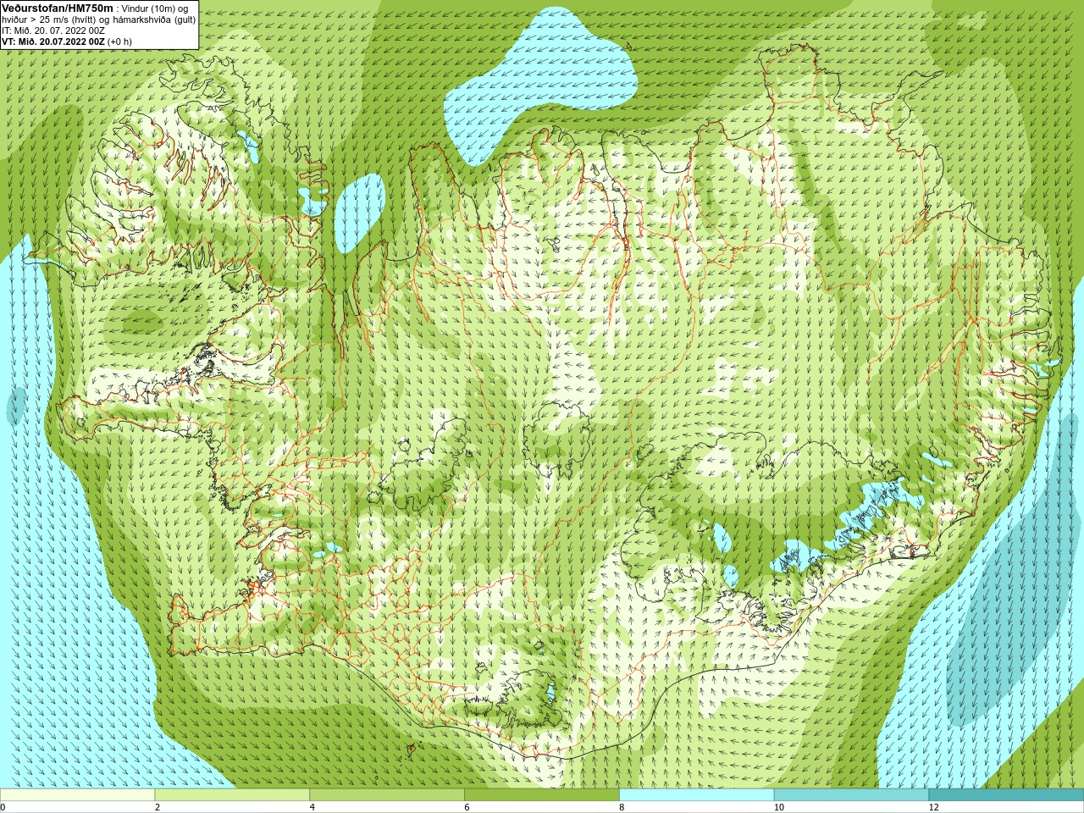
Task: Click the scale label '10'
Action: pos(778,807)
